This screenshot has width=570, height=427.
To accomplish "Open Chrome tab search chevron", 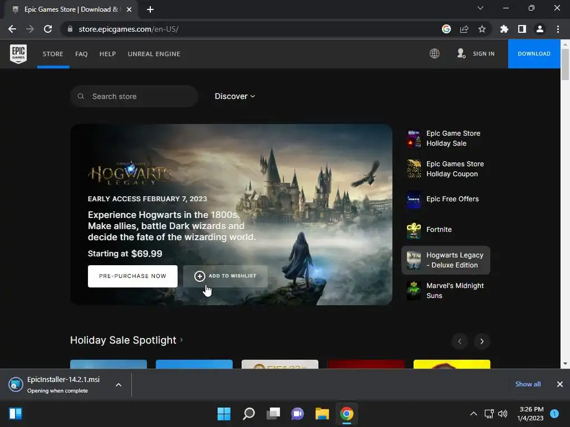I will pos(480,8).
